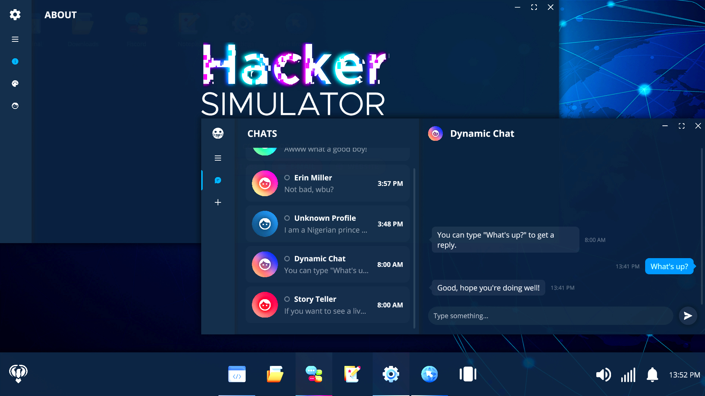Toggle notifications with the bell icon

click(652, 375)
